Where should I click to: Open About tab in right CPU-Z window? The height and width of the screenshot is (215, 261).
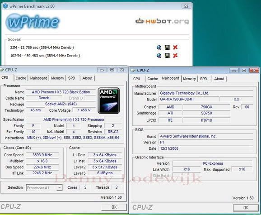[x=219, y=79]
